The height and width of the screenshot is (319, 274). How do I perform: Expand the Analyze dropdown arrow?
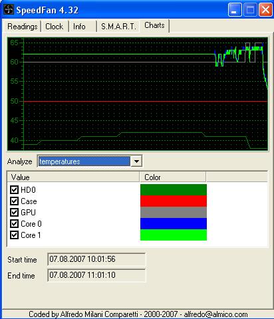[x=136, y=161]
